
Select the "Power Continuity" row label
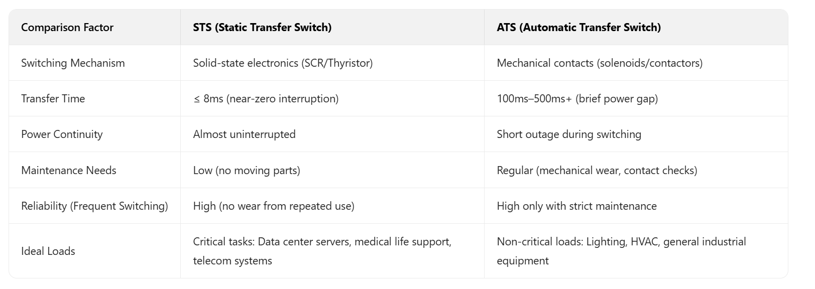click(x=62, y=134)
